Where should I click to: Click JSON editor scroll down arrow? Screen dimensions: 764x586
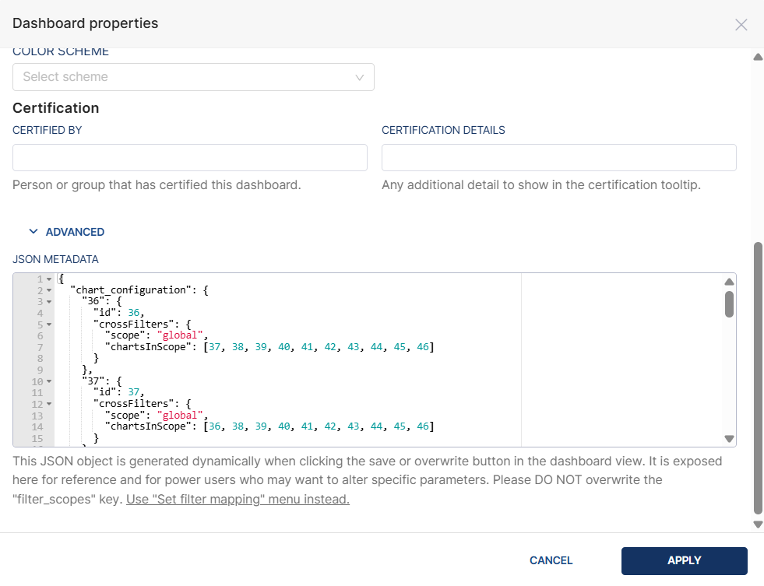(x=729, y=439)
